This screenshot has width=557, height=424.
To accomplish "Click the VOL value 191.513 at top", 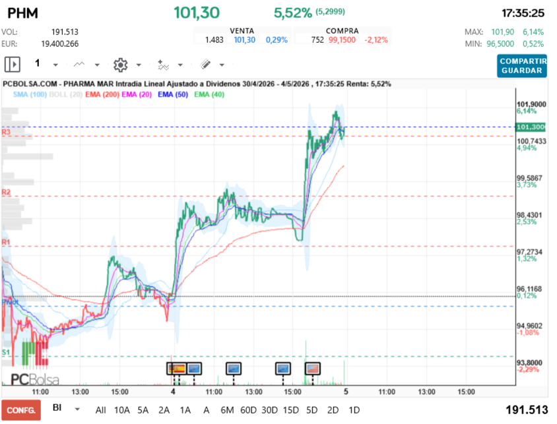I will [65, 32].
